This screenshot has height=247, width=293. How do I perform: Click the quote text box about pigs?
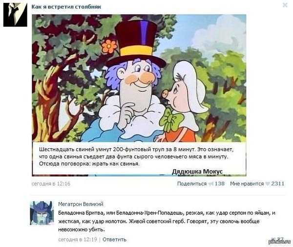139,158
